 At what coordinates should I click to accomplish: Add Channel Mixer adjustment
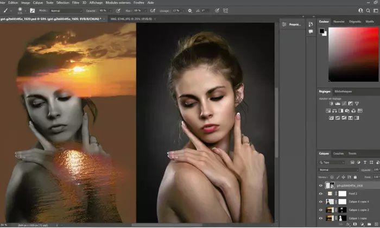click(353, 111)
